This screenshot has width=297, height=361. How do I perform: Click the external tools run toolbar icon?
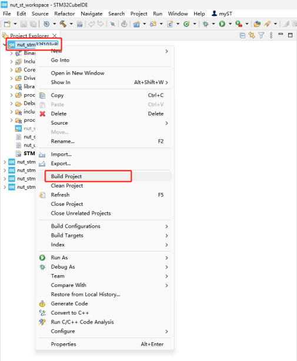tap(239, 24)
